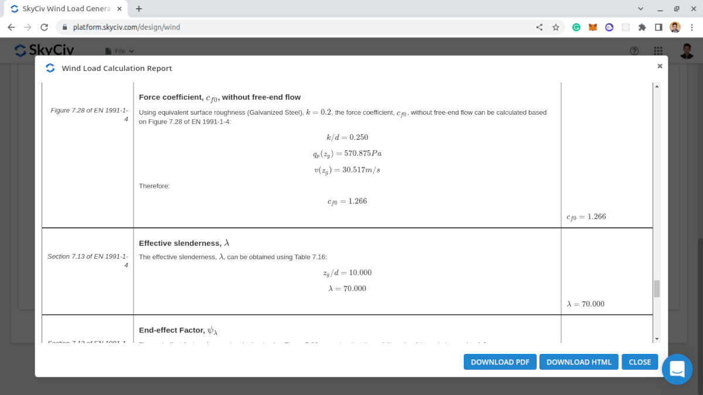Click the report scrollbar down arrow
This screenshot has width=703, height=395.
coord(657,339)
